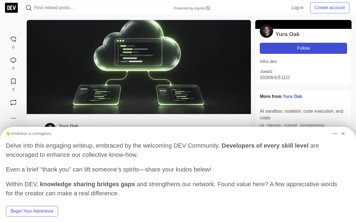Click the Powered by Algolia text
The height and width of the screenshot is (222, 356).
coord(189,8)
